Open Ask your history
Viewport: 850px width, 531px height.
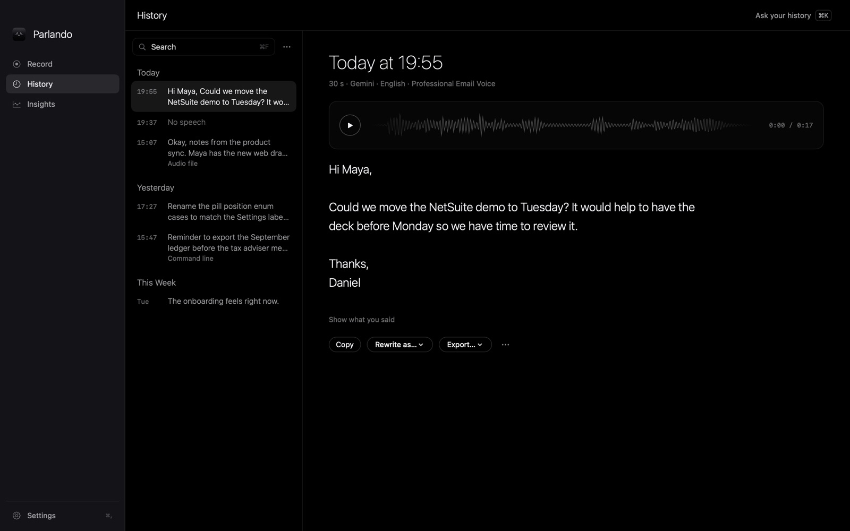click(793, 15)
